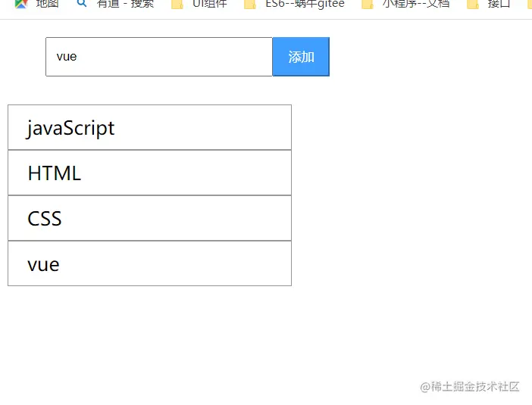Viewport: 532px width, 405px height.
Task: Open the UI组件 bookmark folder
Action: 199,4
